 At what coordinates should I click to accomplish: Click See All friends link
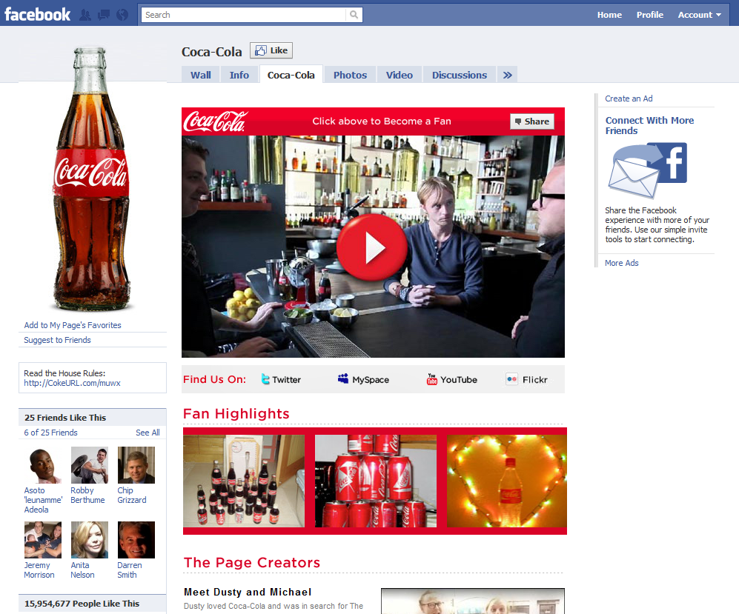[148, 433]
